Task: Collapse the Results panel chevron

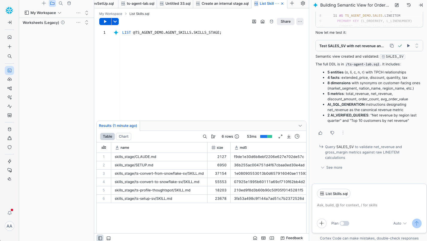Action: pos(300,126)
